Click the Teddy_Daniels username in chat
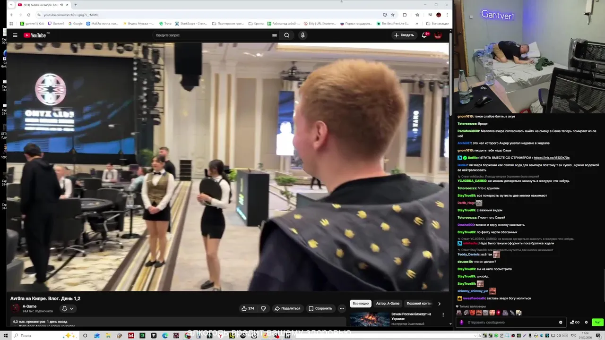Screen dimensions: 605x340 (x=468, y=255)
